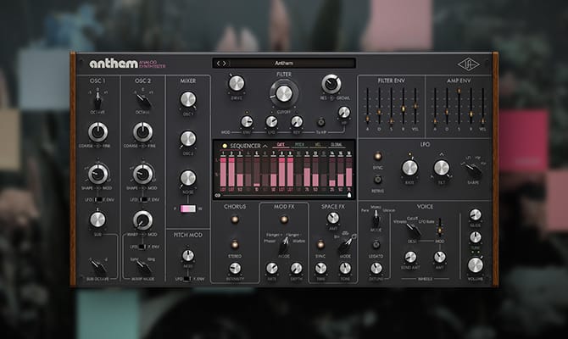568x339 pixels.
Task: Toggle the Sequencer power LED on/off
Action: (224, 146)
